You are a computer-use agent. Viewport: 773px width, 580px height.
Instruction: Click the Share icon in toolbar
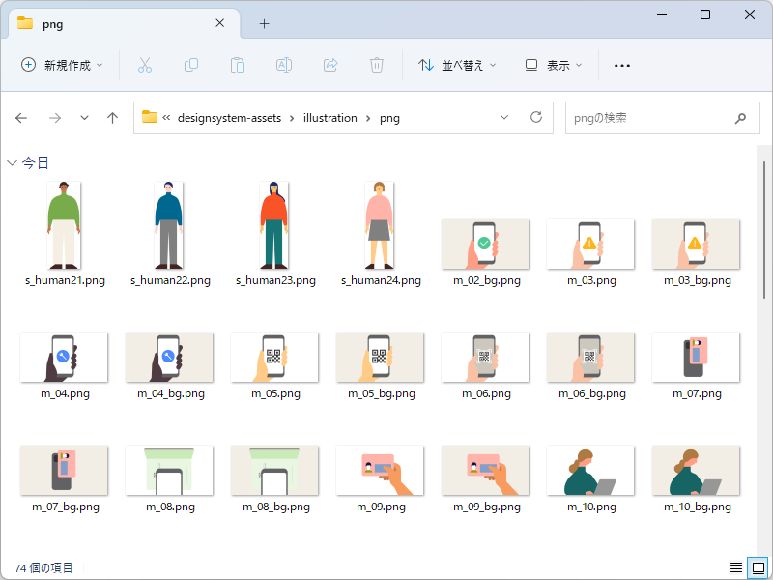pos(330,65)
